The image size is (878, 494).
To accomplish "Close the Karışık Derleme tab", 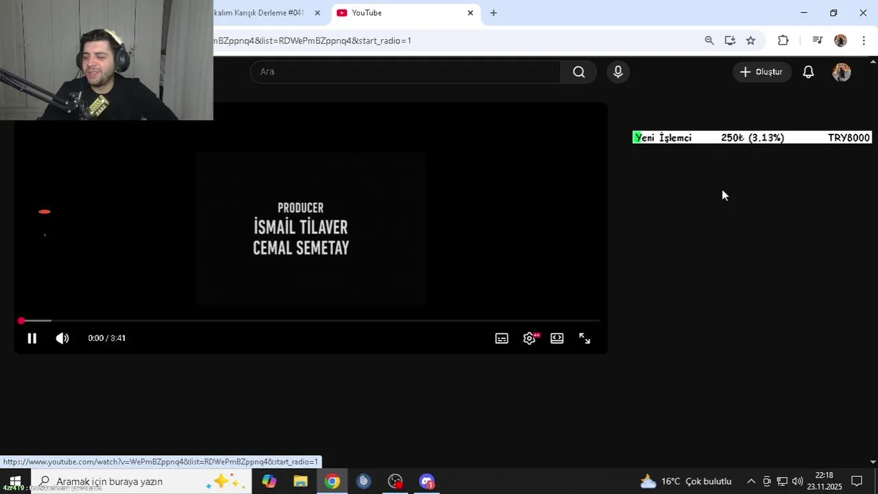I will coord(317,13).
